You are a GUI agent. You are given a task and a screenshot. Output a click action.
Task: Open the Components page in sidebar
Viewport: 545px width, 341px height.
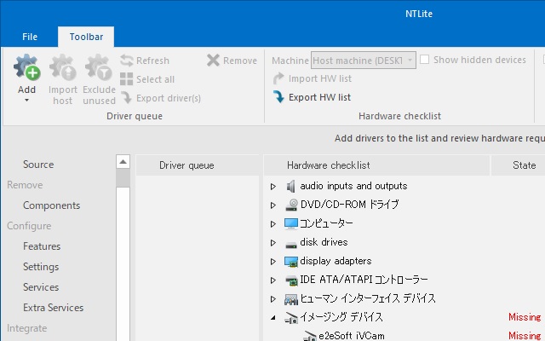[x=51, y=205]
